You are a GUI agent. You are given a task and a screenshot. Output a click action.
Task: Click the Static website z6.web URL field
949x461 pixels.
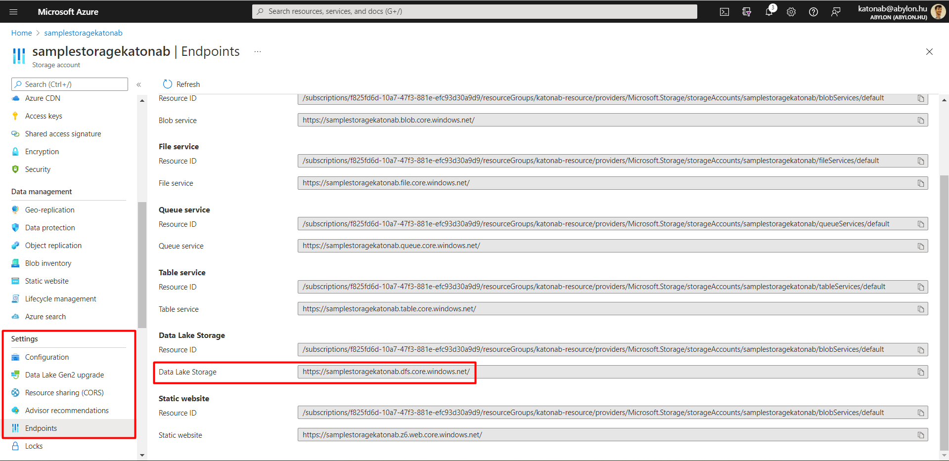[613, 435]
